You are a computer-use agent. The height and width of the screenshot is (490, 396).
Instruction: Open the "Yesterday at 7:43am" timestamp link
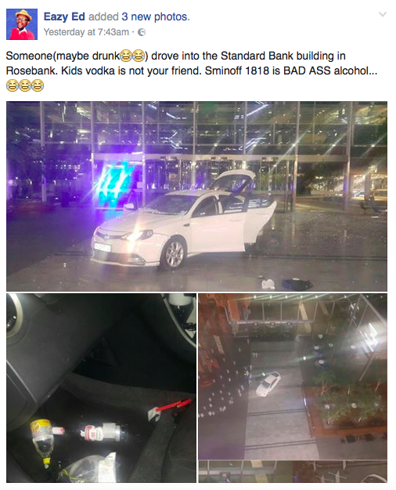point(86,32)
